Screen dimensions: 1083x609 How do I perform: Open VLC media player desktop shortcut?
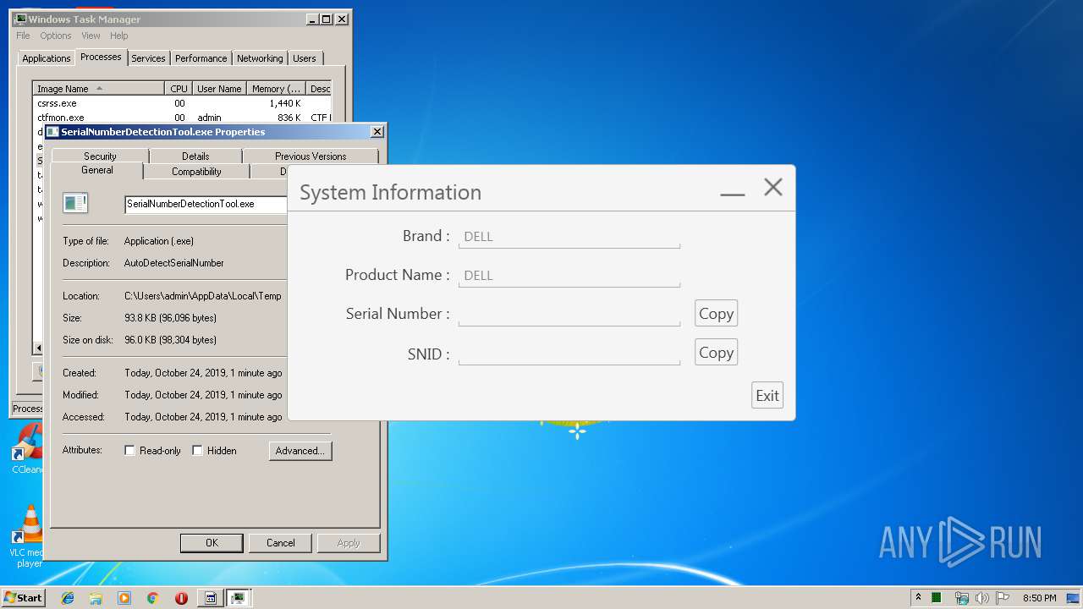[x=29, y=536]
